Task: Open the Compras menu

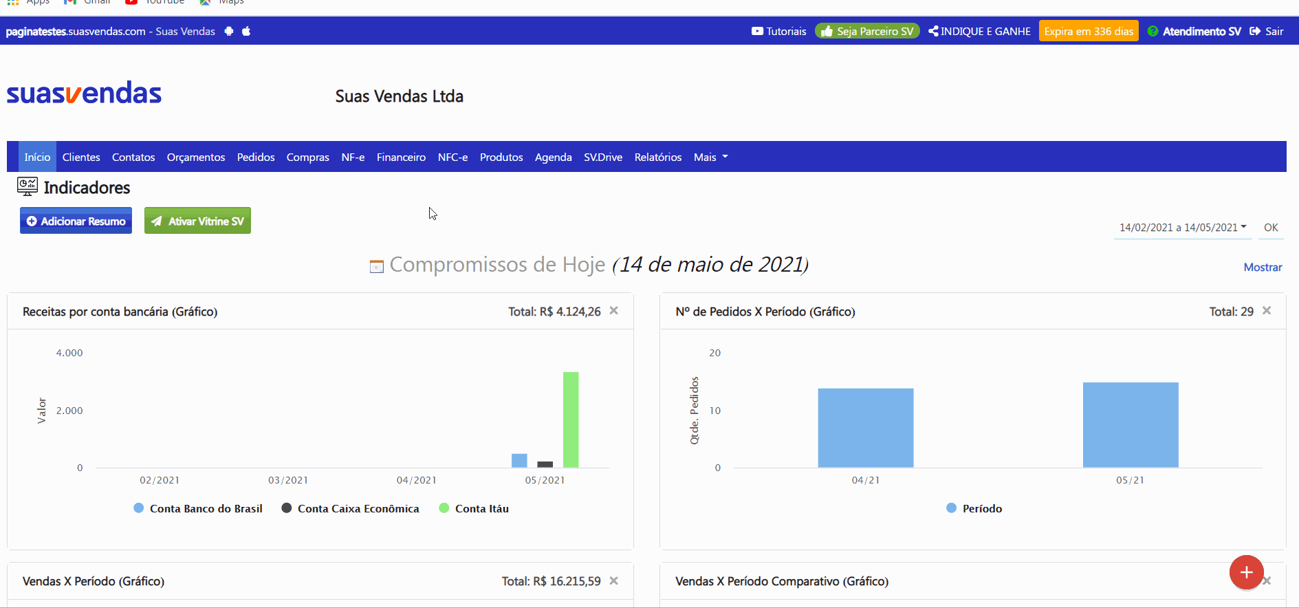Action: point(308,157)
